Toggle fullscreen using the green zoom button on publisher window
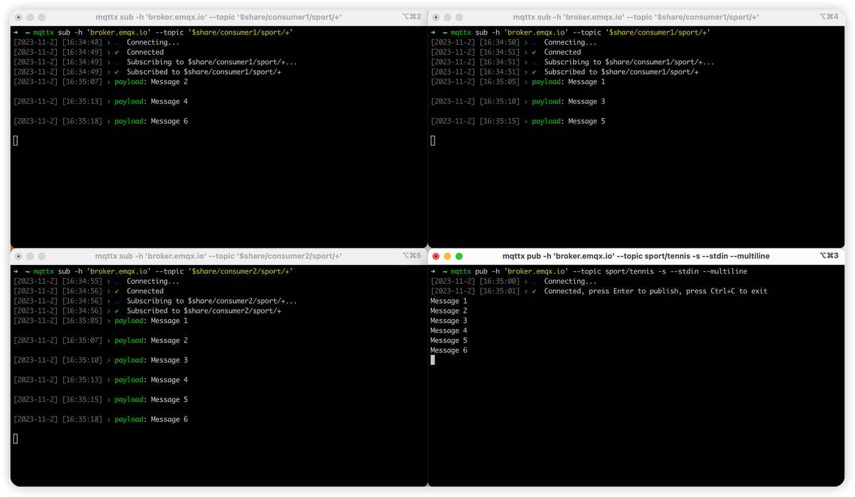 (x=459, y=256)
